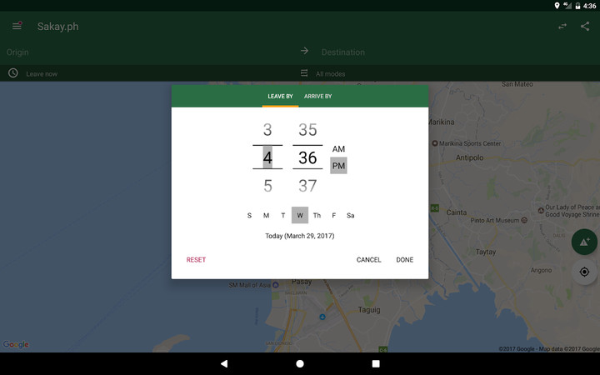Tap battery icon in status bar

tap(577, 5)
